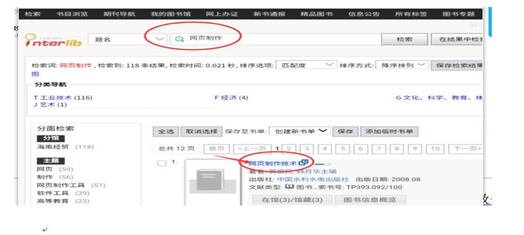Click the 保存检索结果 button
Viewport: 524px width, 235px height.
click(x=458, y=65)
